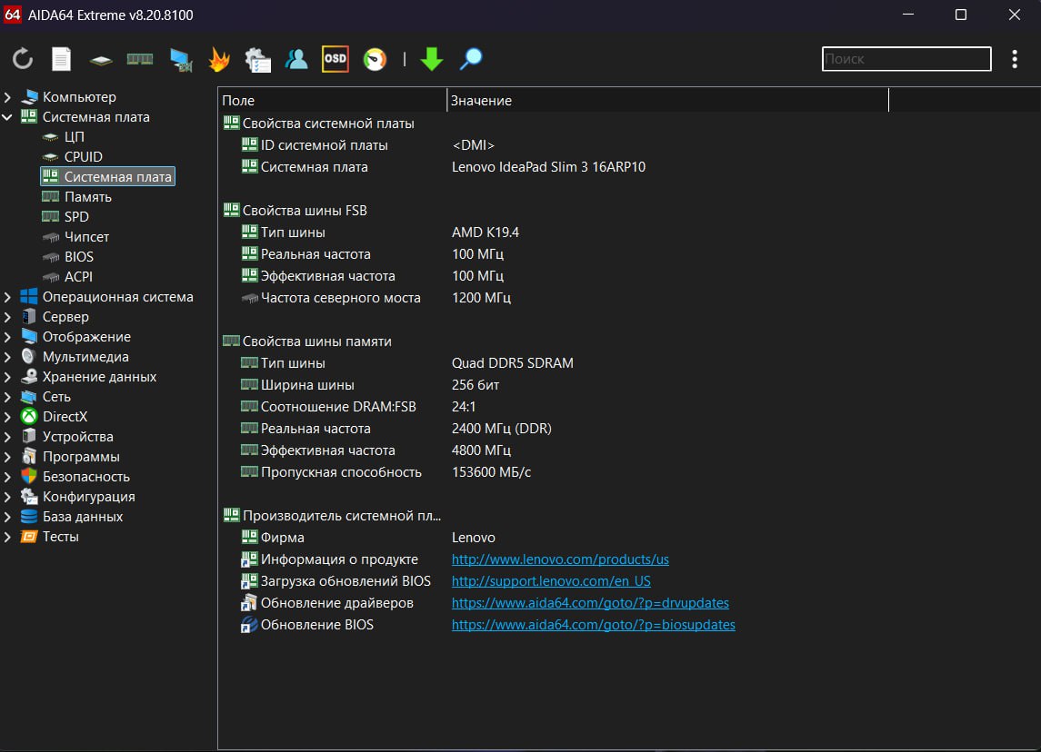The image size is (1041, 752).
Task: Select SPD in the sidebar tree
Action: coord(75,217)
